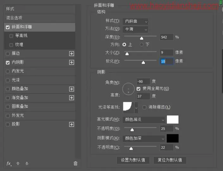Enable the 外发光 checkbox
223x171 pixels.
(8, 115)
